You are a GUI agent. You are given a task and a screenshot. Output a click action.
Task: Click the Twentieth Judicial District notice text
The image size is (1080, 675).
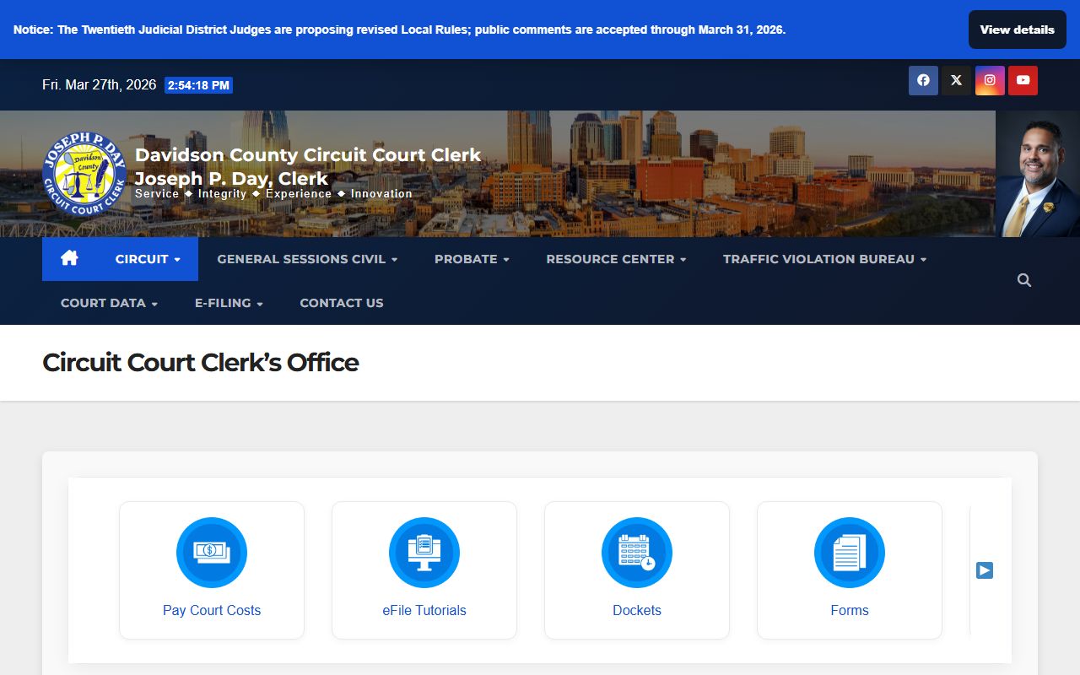(x=399, y=30)
